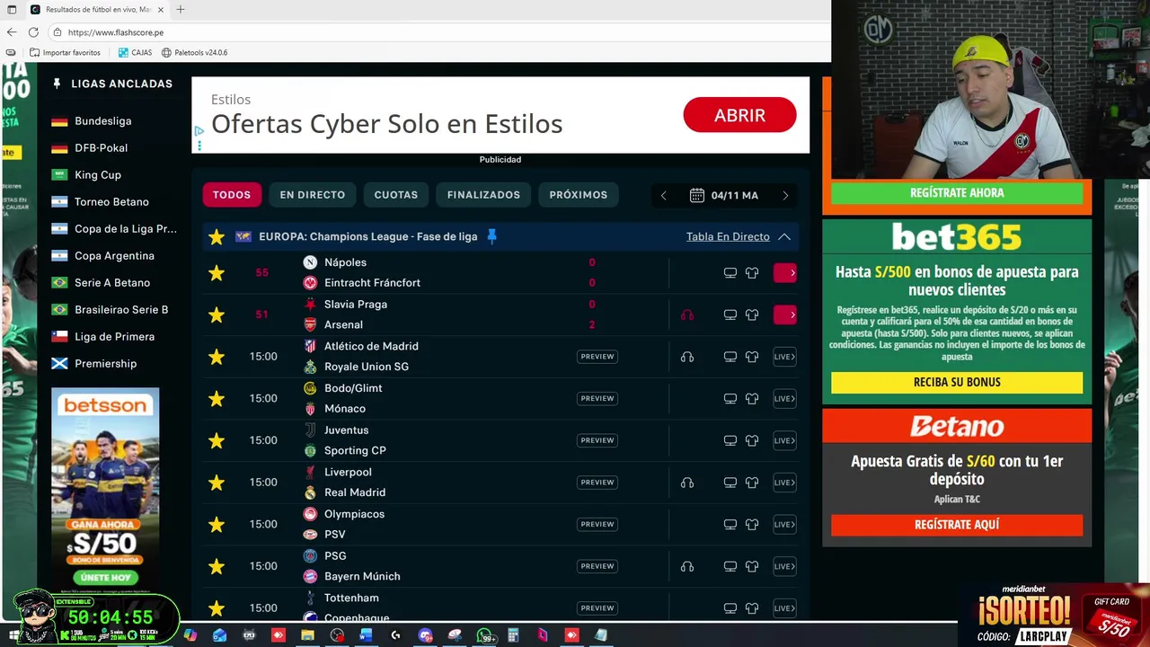Screen dimensions: 1150x647
Task: Toggle favorite star for Olympiacos vs PSV
Action: click(217, 525)
